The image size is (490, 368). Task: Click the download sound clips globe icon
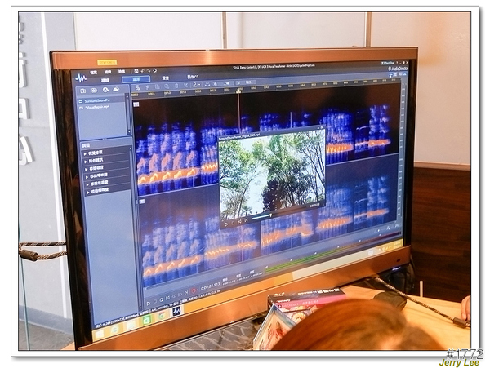[x=105, y=90]
